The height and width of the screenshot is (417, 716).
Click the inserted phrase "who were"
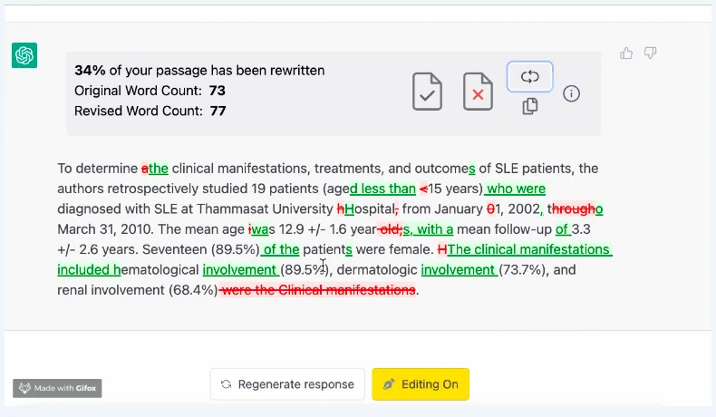pos(516,189)
